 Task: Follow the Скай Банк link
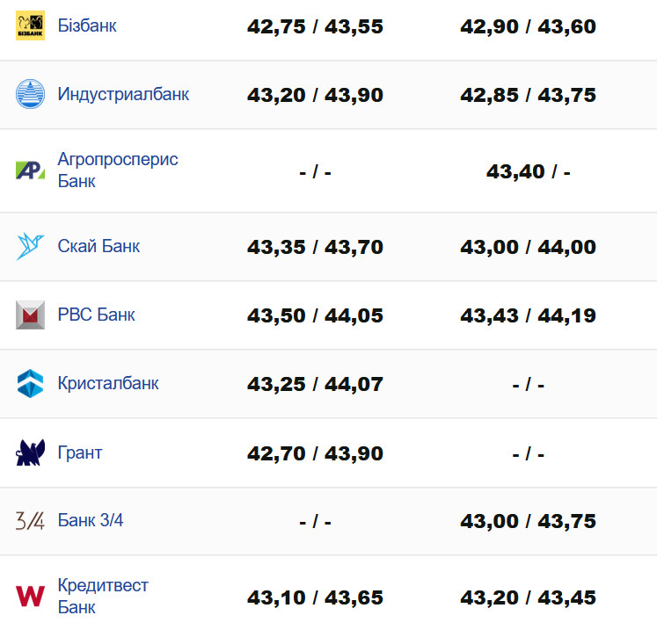(x=99, y=246)
